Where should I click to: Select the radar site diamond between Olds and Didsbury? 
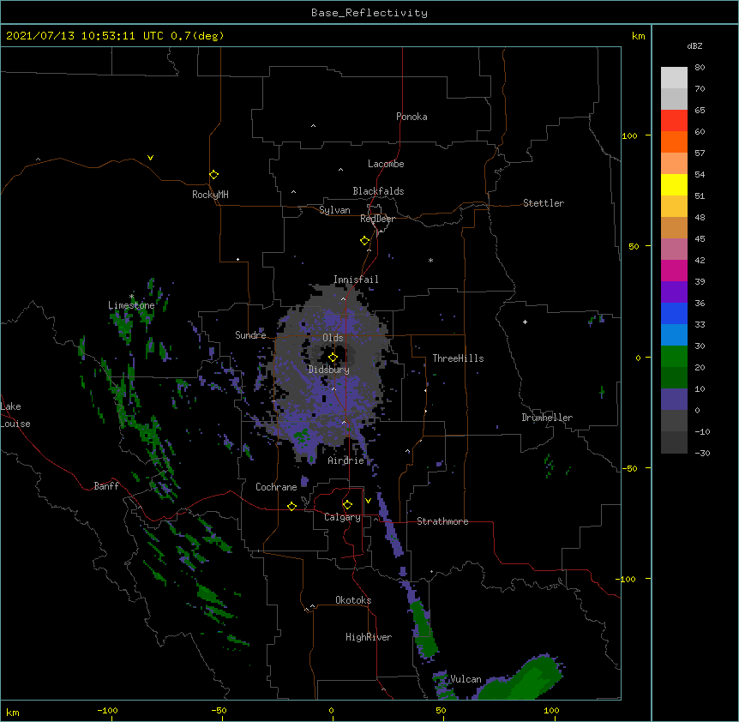[x=333, y=358]
